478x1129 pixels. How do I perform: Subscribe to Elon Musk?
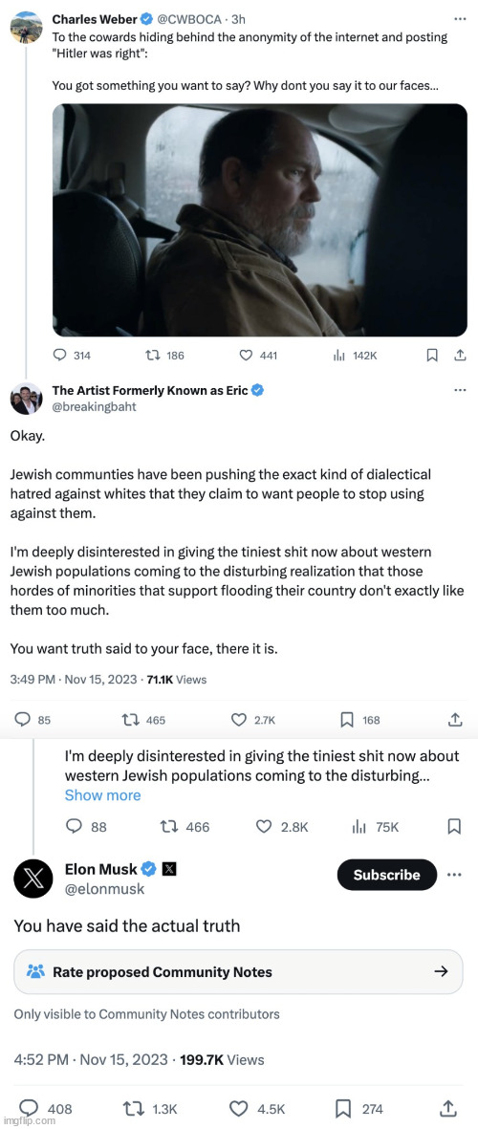click(x=386, y=875)
